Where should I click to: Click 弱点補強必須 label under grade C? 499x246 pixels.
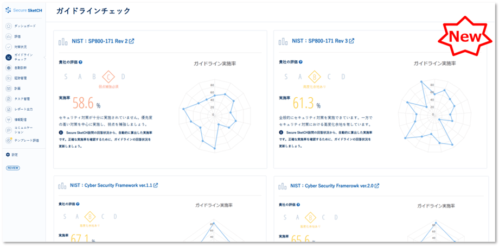pos(108,86)
